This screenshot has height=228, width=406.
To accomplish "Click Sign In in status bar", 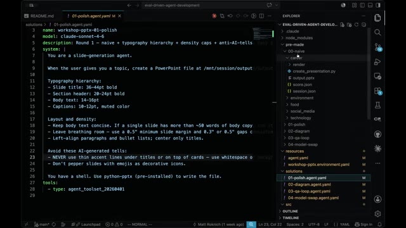I will point(363,224).
